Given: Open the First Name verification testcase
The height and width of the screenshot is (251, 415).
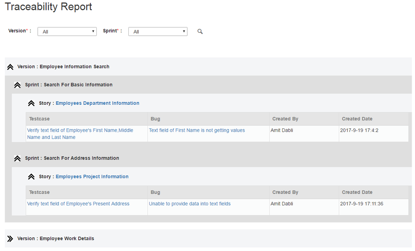Looking at the screenshot, I should pos(81,130).
